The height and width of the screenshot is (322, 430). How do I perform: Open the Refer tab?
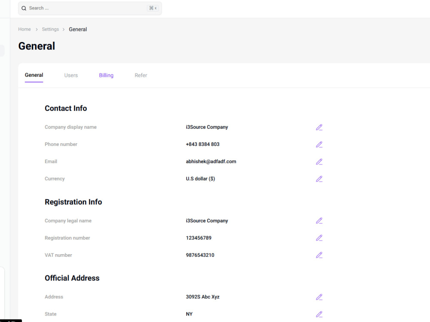pyautogui.click(x=141, y=75)
